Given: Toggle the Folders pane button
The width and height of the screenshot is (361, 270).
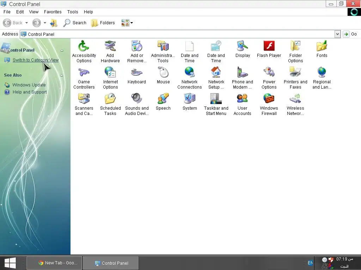Looking at the screenshot, I should click(103, 23).
